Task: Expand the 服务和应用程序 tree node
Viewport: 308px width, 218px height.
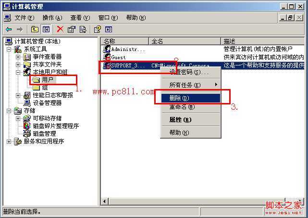Action: (x=9, y=141)
